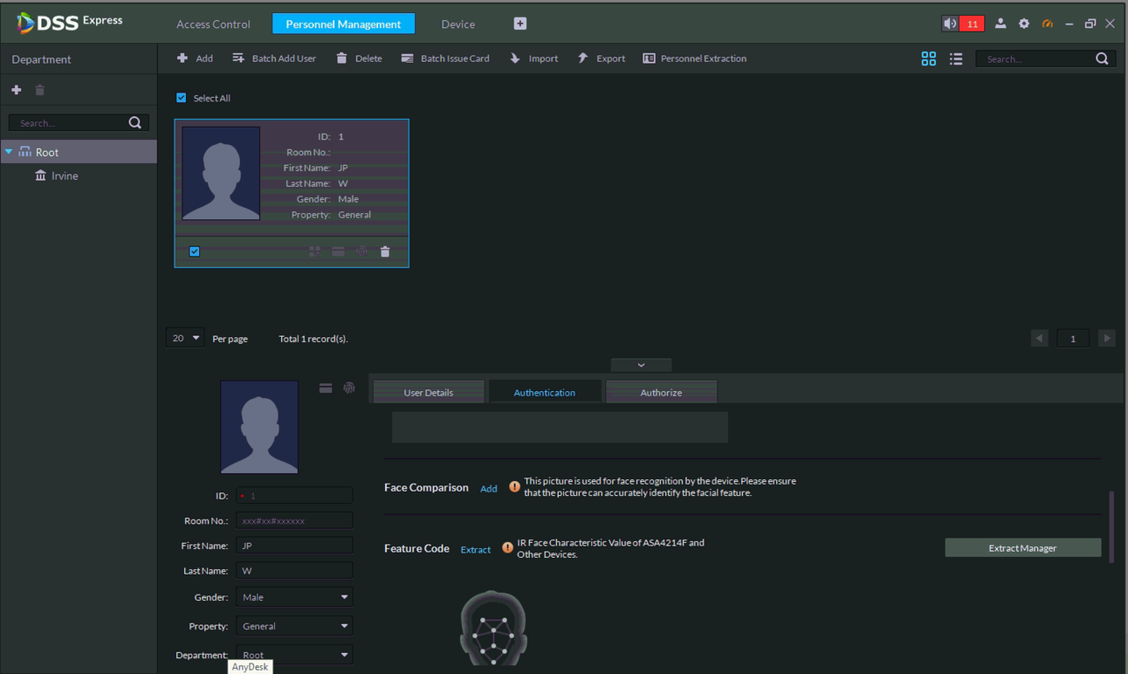Open the alarm count badge showing 11
The width and height of the screenshot is (1128, 674).
click(972, 24)
